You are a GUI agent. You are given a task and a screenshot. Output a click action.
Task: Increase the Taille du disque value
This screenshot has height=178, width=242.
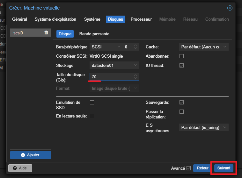point(136,75)
